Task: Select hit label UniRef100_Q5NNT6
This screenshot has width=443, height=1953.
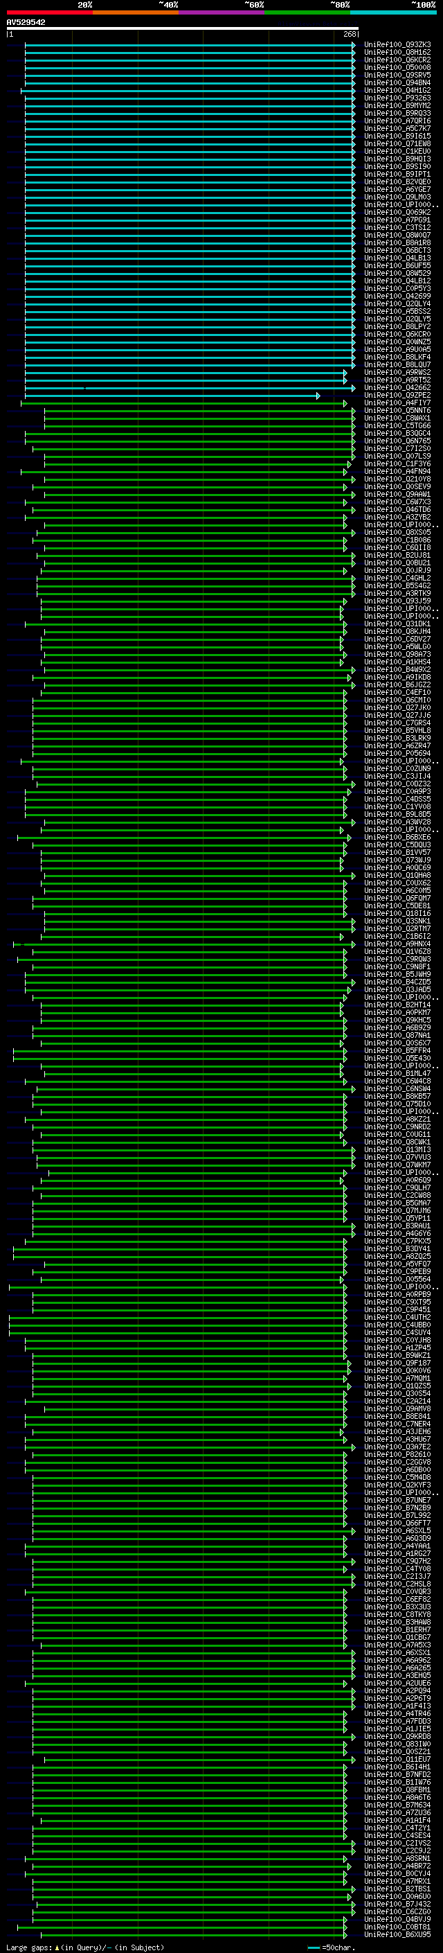Action: tap(397, 411)
